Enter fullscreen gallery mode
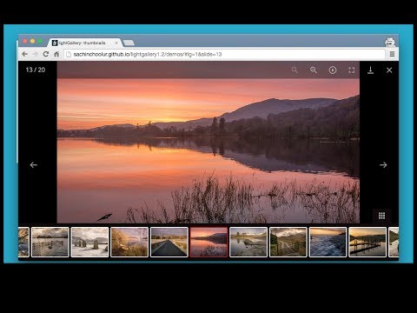 tap(352, 70)
